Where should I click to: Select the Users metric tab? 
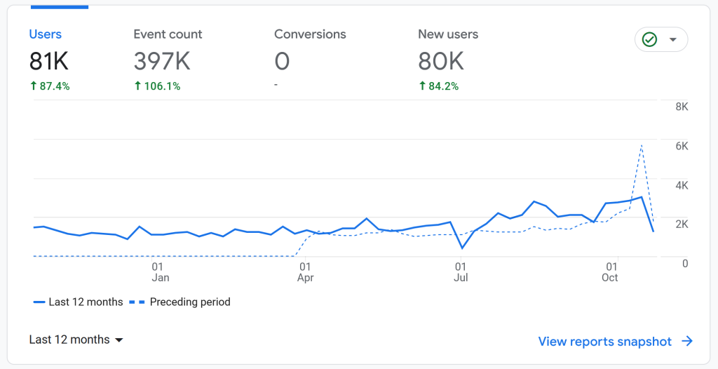46,34
